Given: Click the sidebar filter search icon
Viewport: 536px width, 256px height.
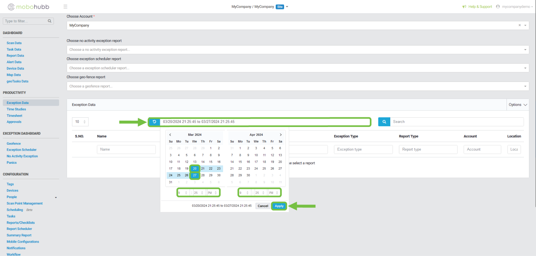Looking at the screenshot, I should (x=50, y=21).
